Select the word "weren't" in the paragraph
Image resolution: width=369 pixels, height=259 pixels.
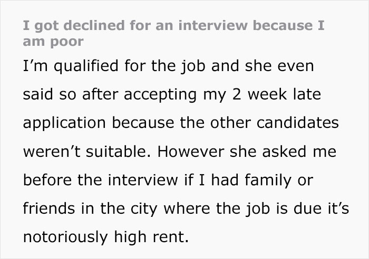coord(52,152)
